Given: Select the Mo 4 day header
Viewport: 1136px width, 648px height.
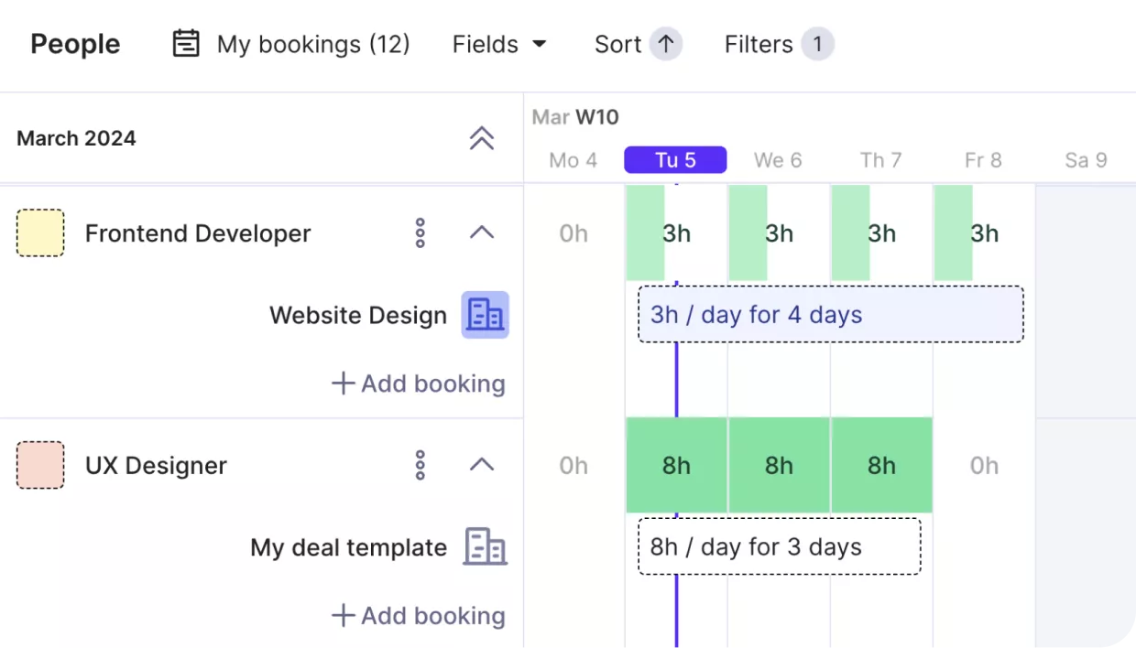Looking at the screenshot, I should (x=573, y=160).
